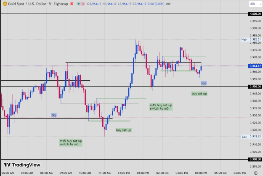The width and height of the screenshot is (263, 176).
Task: Click the green market status dot
Action: [79, 4]
